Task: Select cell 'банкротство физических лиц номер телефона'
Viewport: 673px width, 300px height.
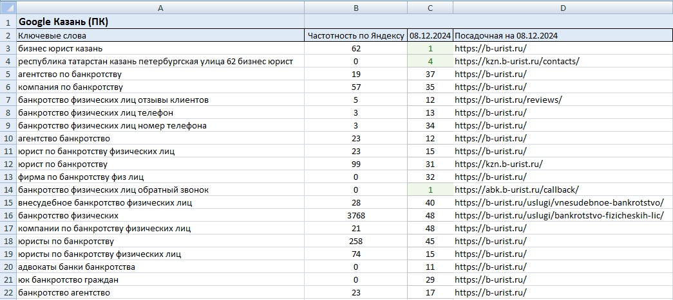Action: click(160, 125)
